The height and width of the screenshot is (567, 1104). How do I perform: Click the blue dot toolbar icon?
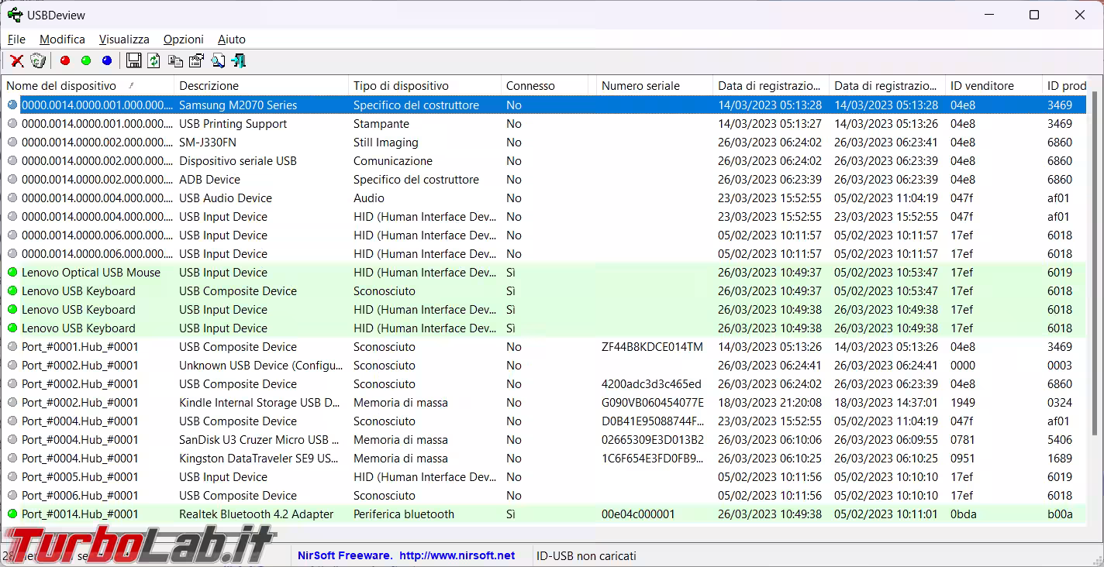point(107,60)
